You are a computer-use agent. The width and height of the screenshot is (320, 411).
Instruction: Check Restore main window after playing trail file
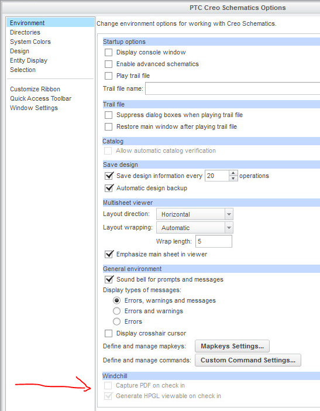tap(108, 127)
